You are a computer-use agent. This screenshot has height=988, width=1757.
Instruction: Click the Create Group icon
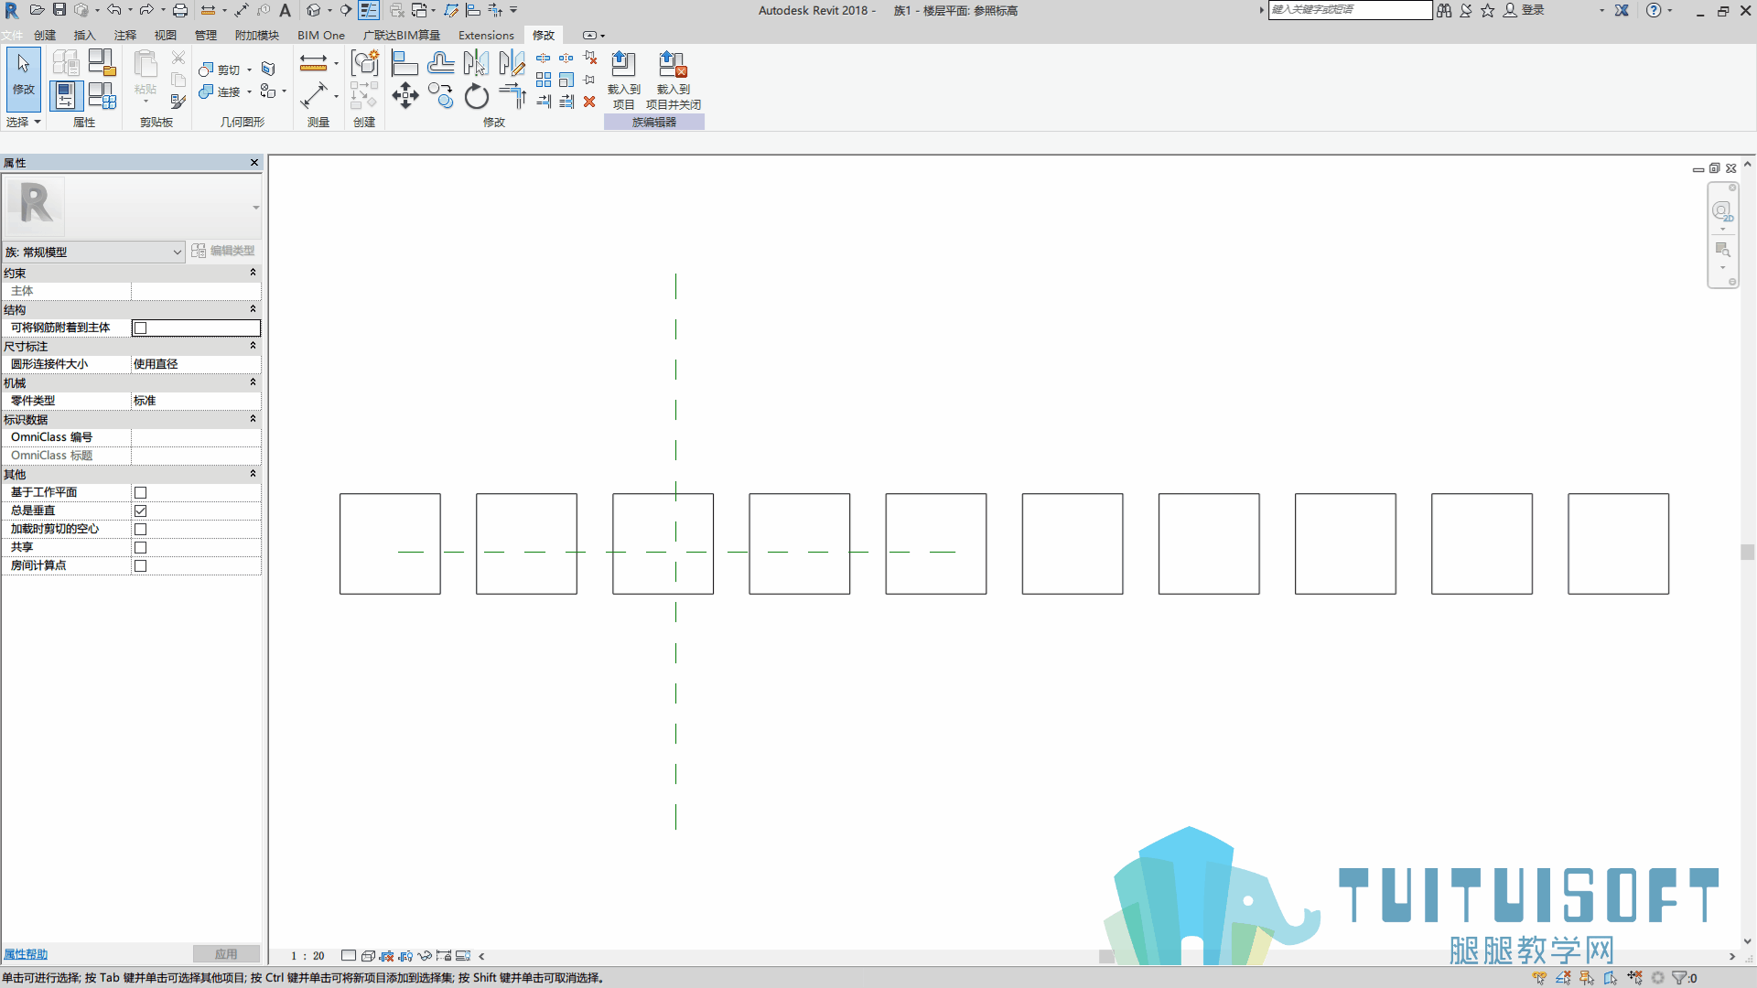(364, 63)
